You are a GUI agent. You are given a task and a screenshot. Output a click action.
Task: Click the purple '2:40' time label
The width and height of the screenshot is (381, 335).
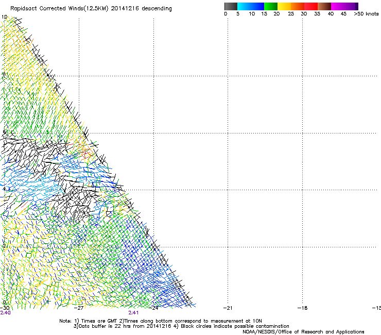pyautogui.click(x=5, y=313)
